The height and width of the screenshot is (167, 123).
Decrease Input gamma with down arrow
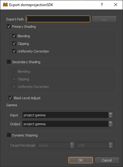pyautogui.click(x=110, y=116)
